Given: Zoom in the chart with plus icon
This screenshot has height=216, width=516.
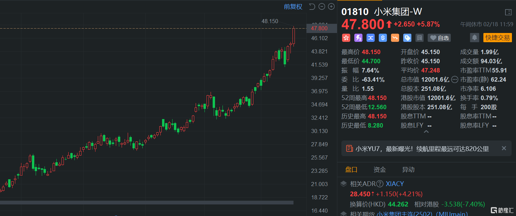Looking at the screenshot, I should click(x=331, y=6).
